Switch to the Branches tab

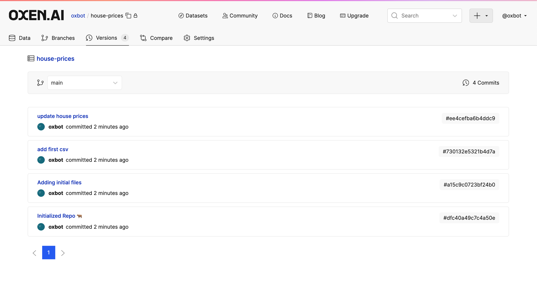58,38
